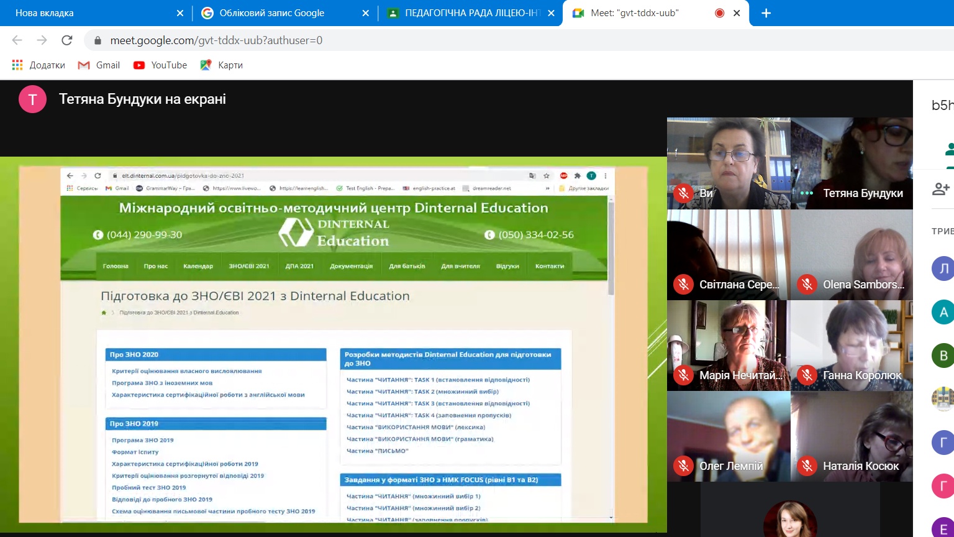The image size is (954, 537).
Task: Click Олег Лемпій muted microphone icon
Action: [x=683, y=466]
